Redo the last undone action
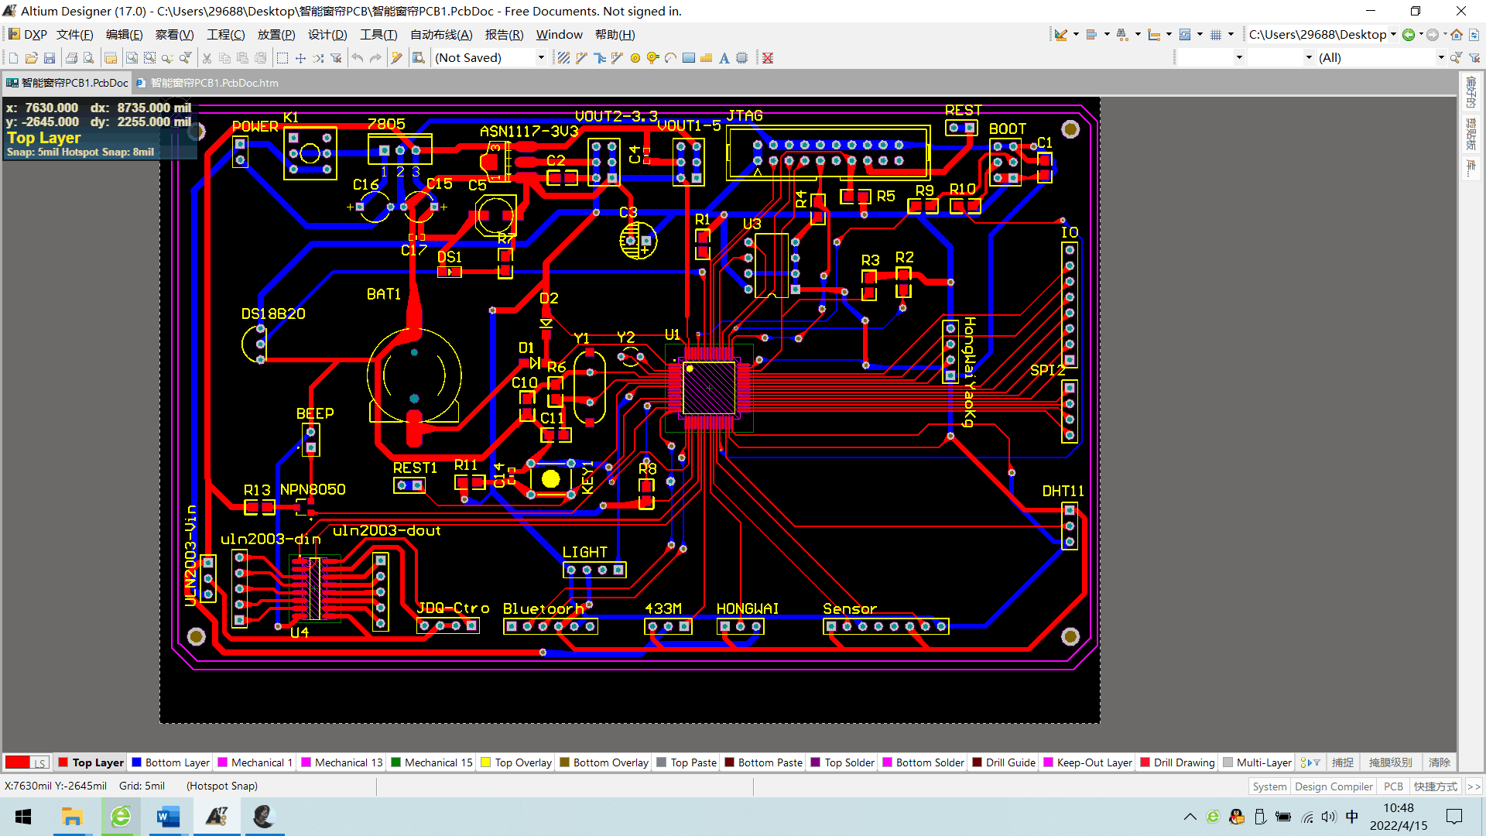Viewport: 1486px width, 836px height. 375,58
